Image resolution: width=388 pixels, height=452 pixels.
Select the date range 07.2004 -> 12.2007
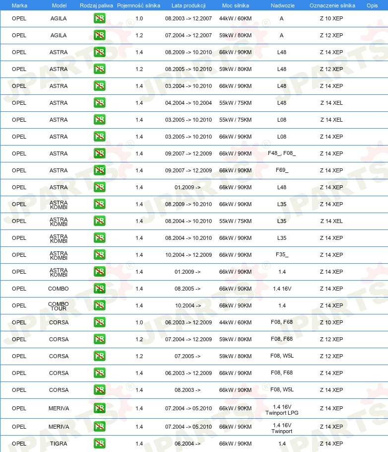point(189,35)
